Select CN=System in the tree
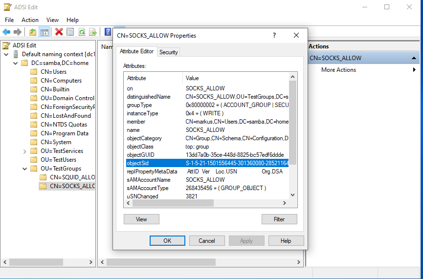The height and width of the screenshot is (279, 423). [x=56, y=142]
